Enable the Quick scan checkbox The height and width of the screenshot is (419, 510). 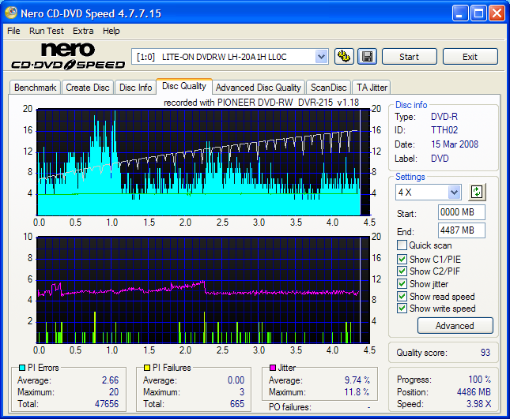click(402, 245)
